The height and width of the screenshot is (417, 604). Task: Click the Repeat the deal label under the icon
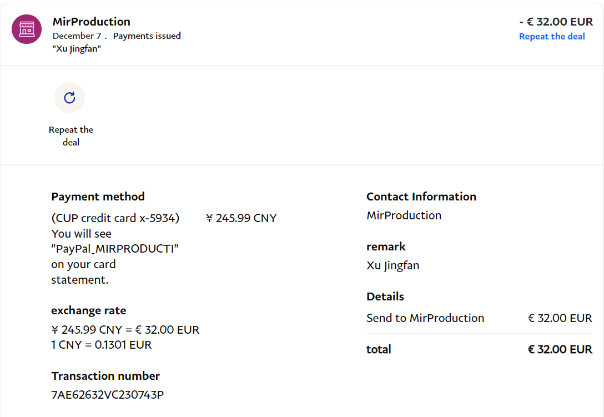pyautogui.click(x=71, y=136)
